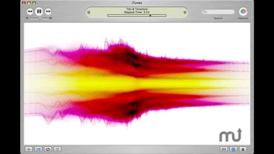This screenshot has height=154, width=274.
Task: Toggle repeat mode
Action: click(x=48, y=150)
